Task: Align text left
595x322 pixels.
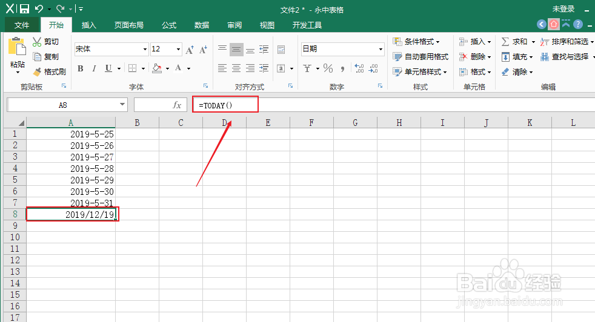Action: [222, 68]
